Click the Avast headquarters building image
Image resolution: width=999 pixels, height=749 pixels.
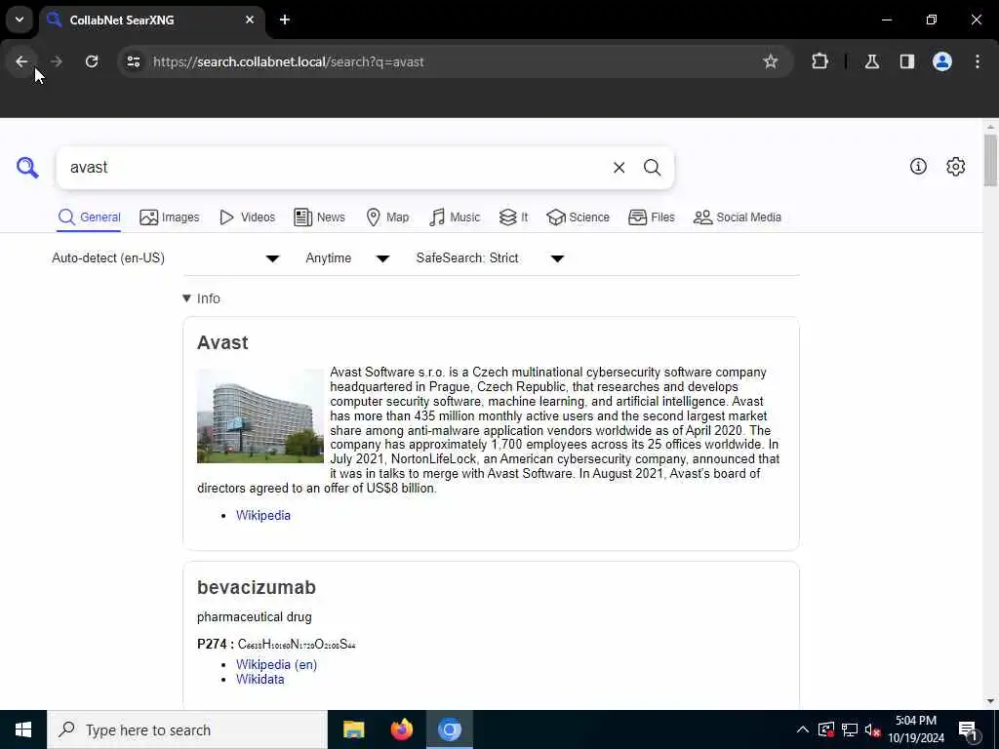pyautogui.click(x=260, y=415)
